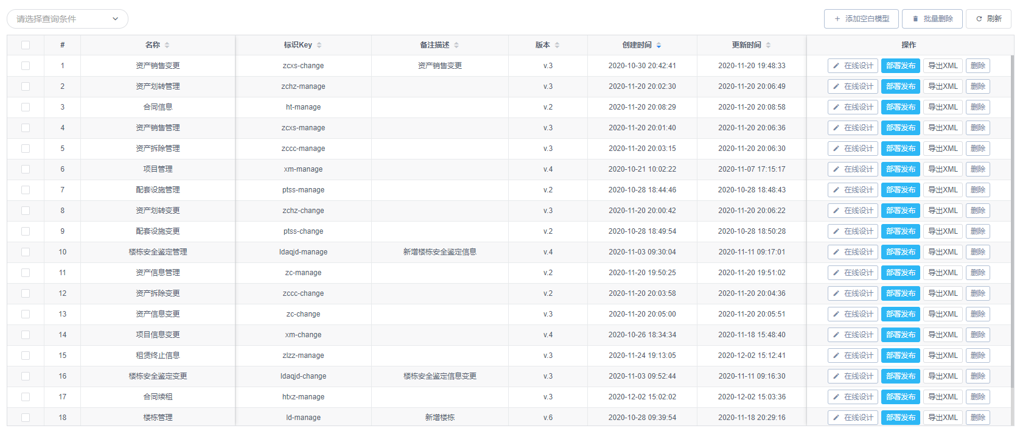
Task: Click 刷新 button
Action: coord(989,19)
